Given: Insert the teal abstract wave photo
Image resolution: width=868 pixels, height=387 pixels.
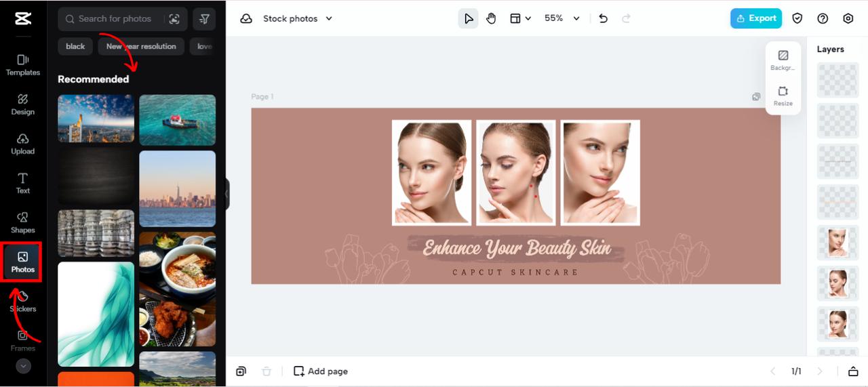Looking at the screenshot, I should coord(96,314).
